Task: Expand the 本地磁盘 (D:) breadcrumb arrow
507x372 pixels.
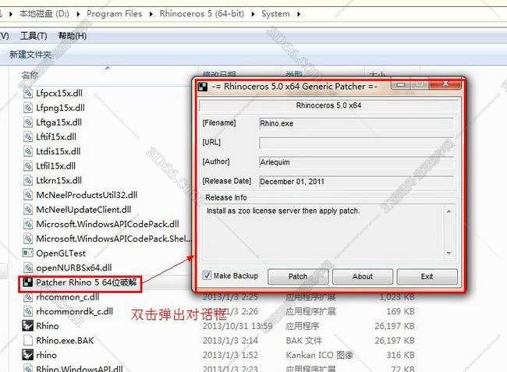Action: tap(78, 14)
